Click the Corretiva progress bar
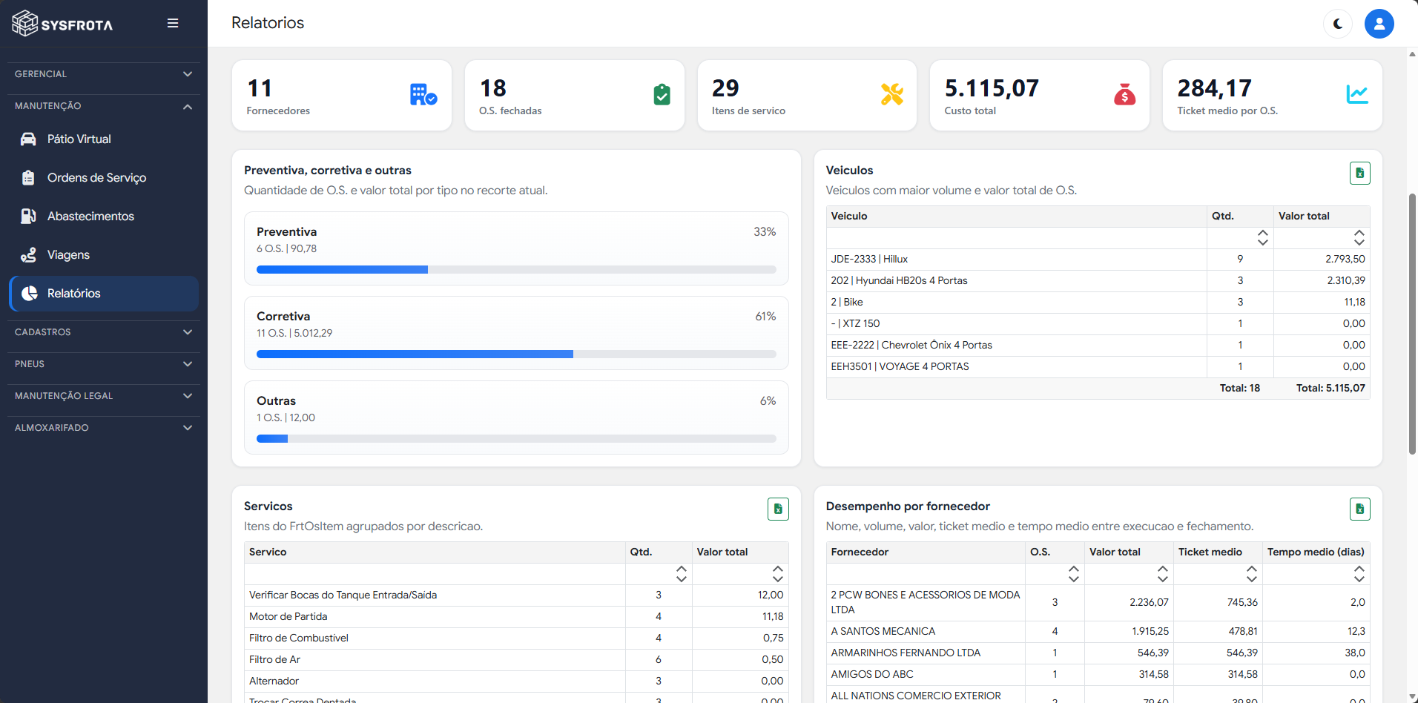This screenshot has height=703, width=1418. pos(516,354)
